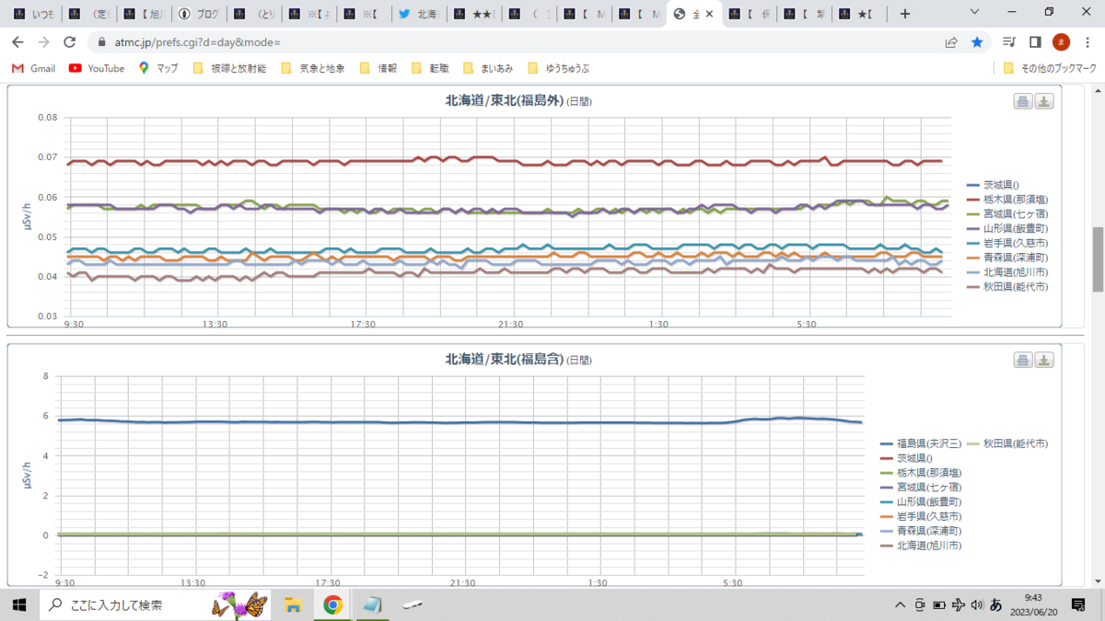The width and height of the screenshot is (1105, 621).
Task: Download the 北海道/東北(福島外) chart
Action: (x=1044, y=101)
